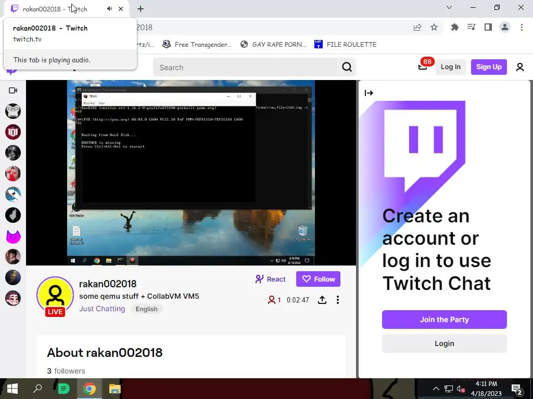Open the red 101 logo channel in sidebar
533x399 pixels.
[13, 132]
